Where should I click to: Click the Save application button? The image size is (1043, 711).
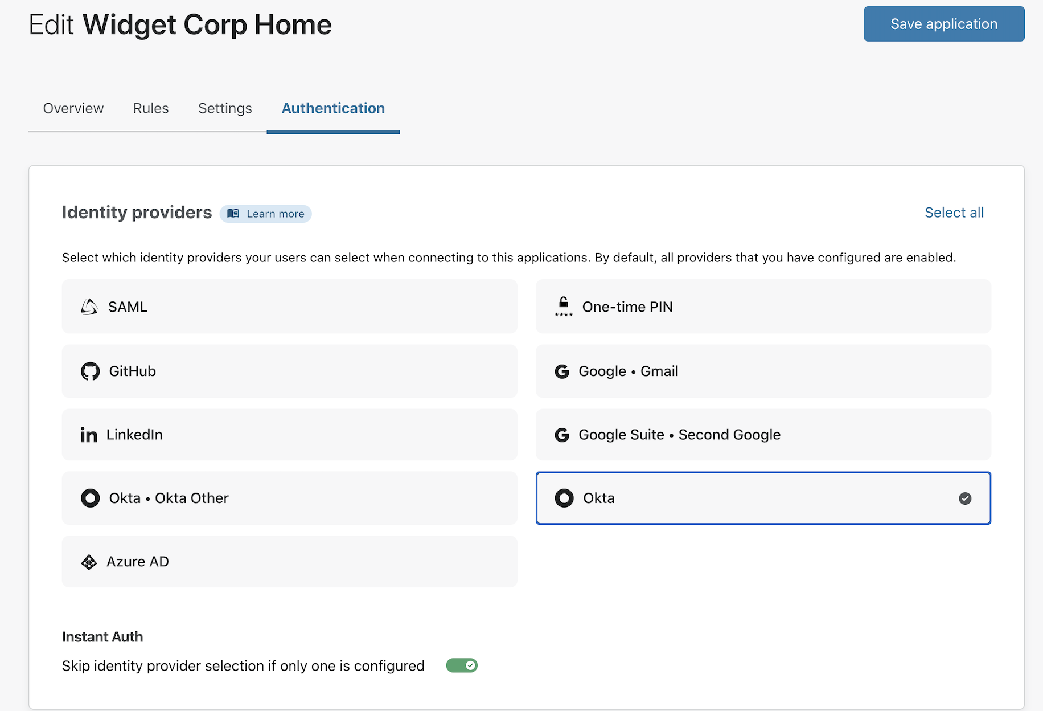tap(943, 24)
